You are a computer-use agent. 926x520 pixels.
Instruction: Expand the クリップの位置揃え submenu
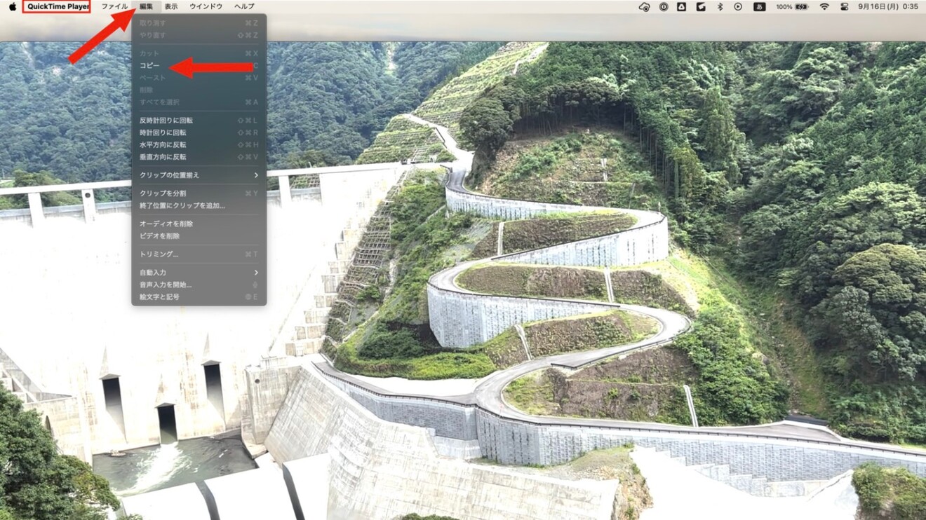click(x=199, y=175)
